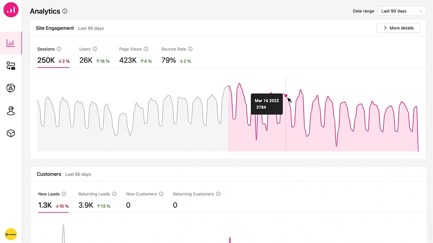Open the customer profile circle sidebar icon

11,88
